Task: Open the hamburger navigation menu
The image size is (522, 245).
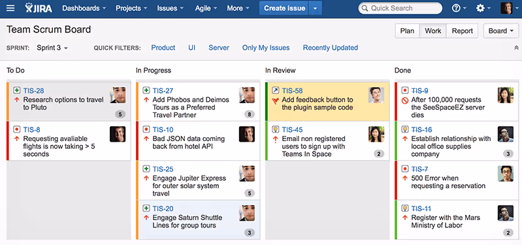Action: coord(10,8)
